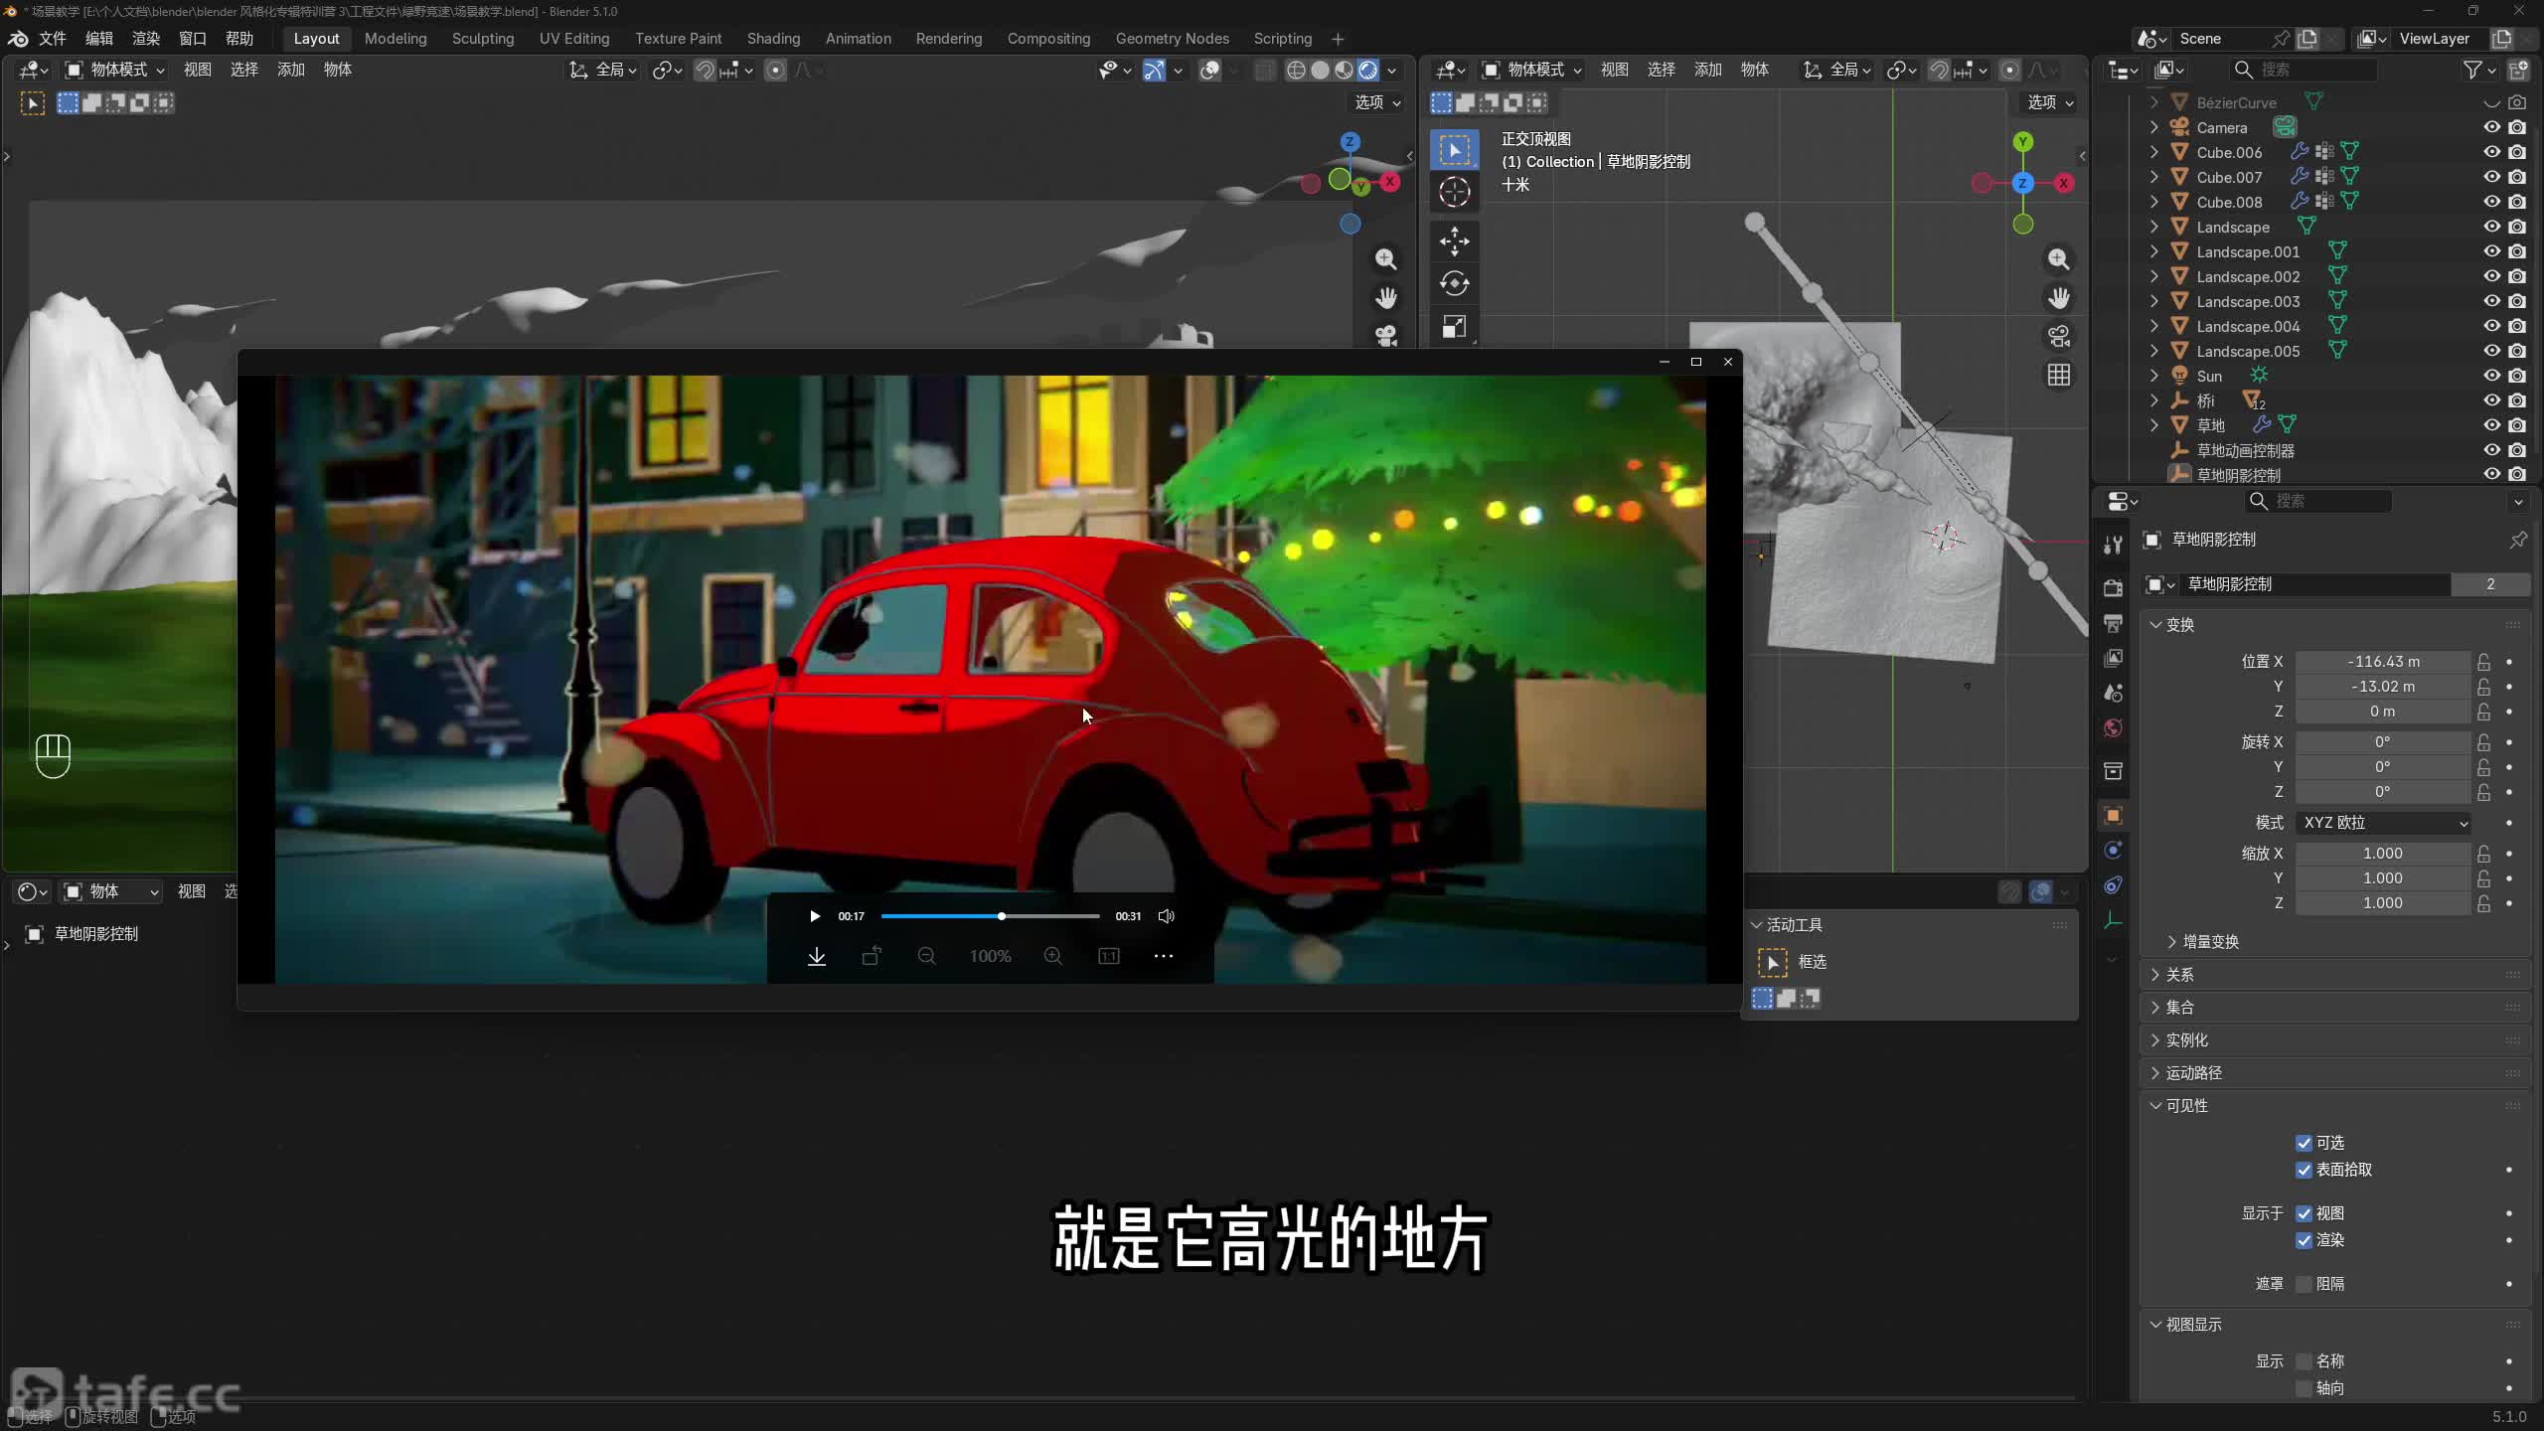Select the Scale tool in right viewport

coord(1454,326)
